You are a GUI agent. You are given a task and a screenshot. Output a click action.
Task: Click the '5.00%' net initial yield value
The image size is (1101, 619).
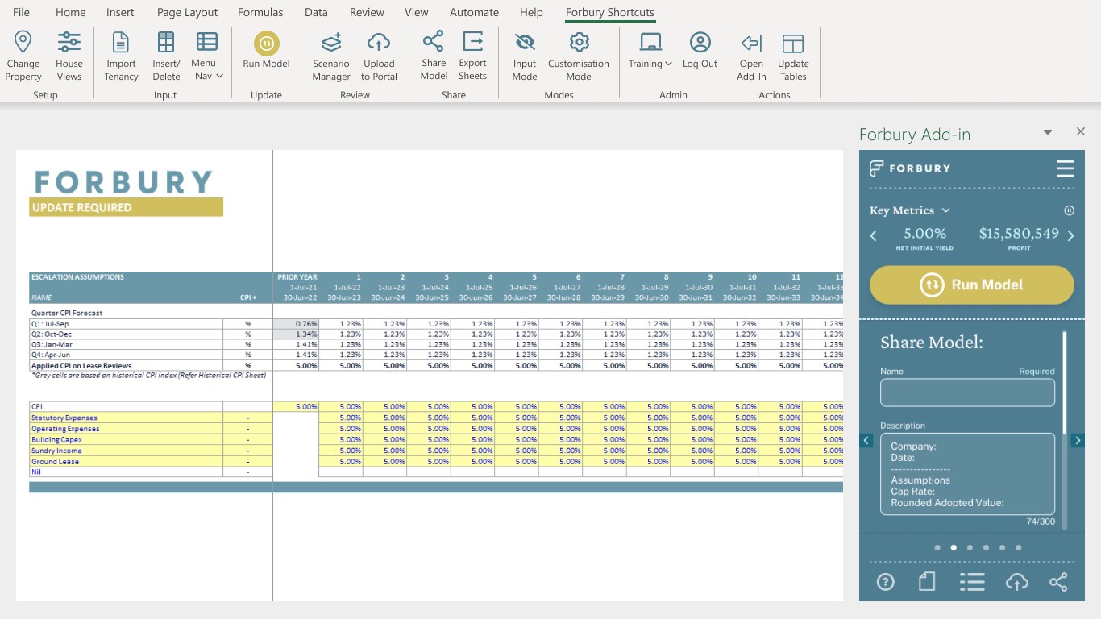pyautogui.click(x=924, y=234)
